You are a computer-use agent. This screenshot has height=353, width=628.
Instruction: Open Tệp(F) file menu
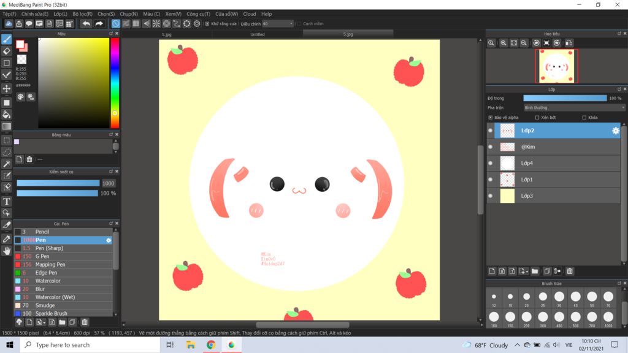click(x=9, y=13)
